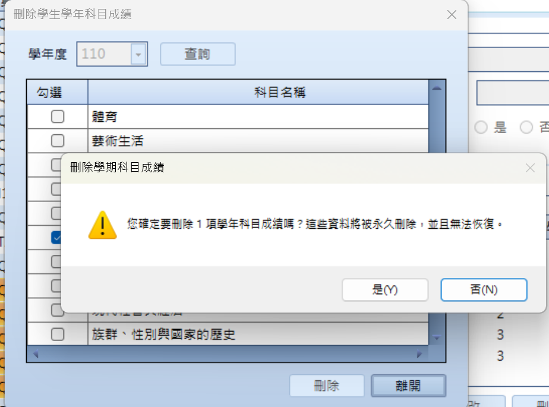Screen dimensions: 549x407
Task: Click left arrow on horizontal scrollbar
Action: (36, 354)
